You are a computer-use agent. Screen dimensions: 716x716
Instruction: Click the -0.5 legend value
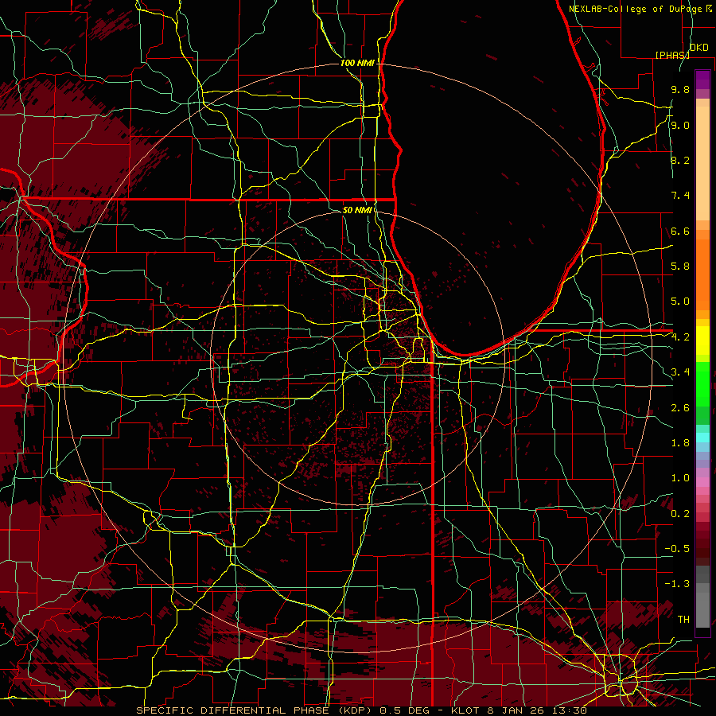(677, 549)
